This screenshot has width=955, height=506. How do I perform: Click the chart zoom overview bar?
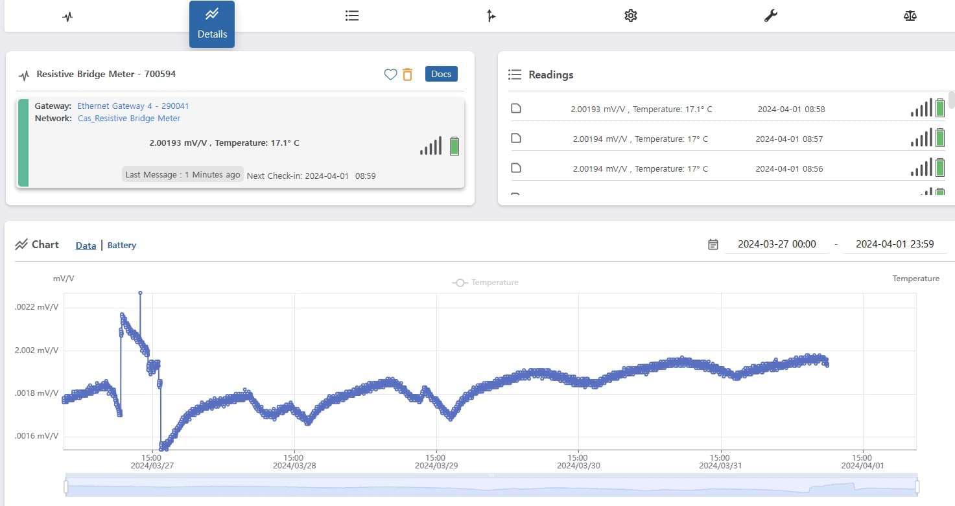491,487
